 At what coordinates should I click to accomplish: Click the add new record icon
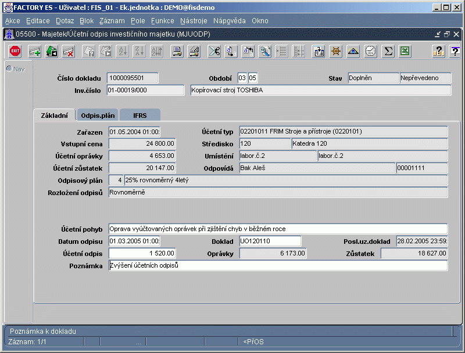(35, 51)
